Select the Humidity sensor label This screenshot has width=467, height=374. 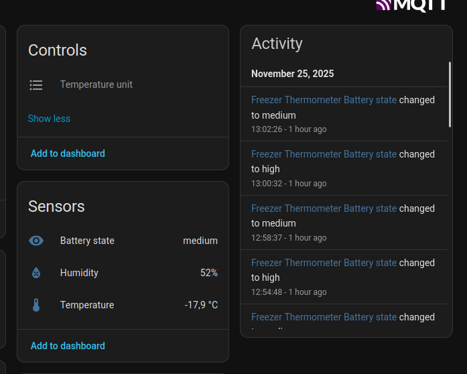(79, 273)
